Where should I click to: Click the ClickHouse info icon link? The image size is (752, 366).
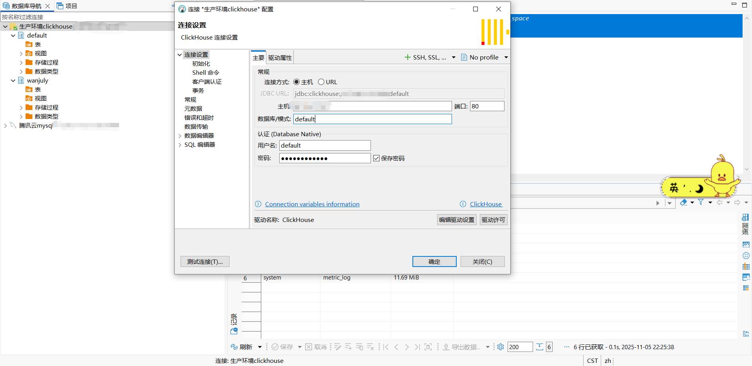click(x=463, y=204)
